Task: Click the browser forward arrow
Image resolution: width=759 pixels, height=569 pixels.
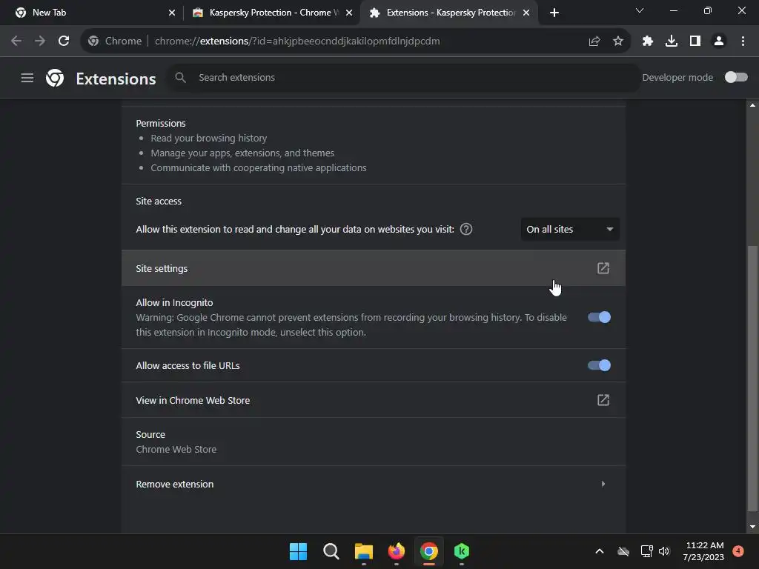Action: tap(40, 41)
